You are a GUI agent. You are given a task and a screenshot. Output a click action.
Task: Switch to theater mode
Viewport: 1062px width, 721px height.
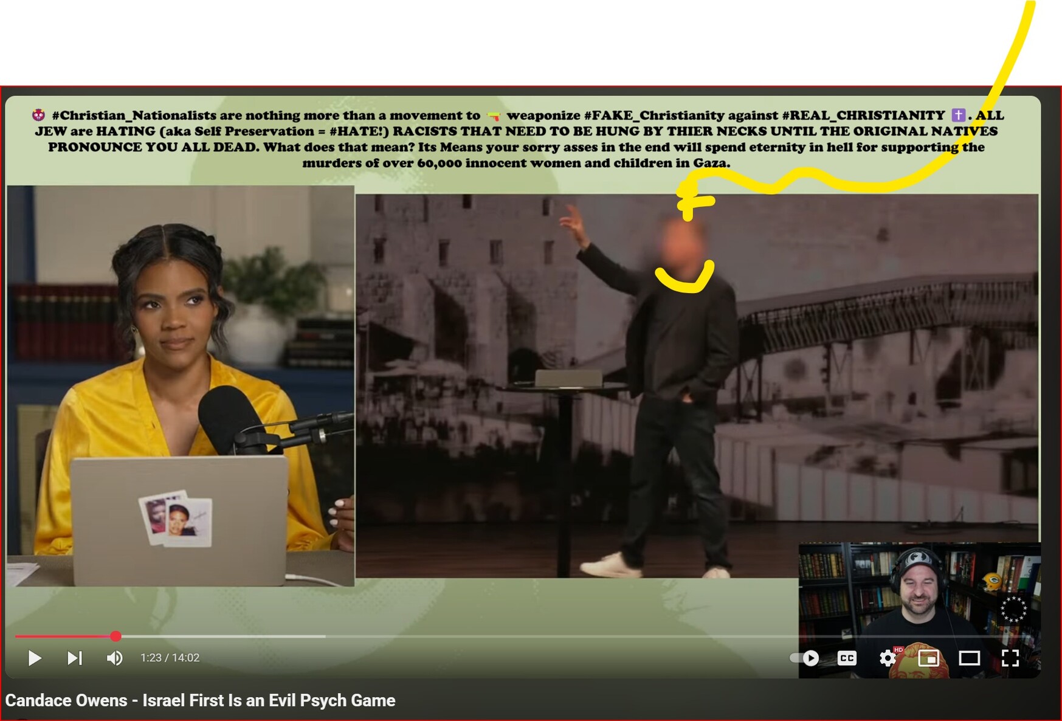[x=969, y=658]
